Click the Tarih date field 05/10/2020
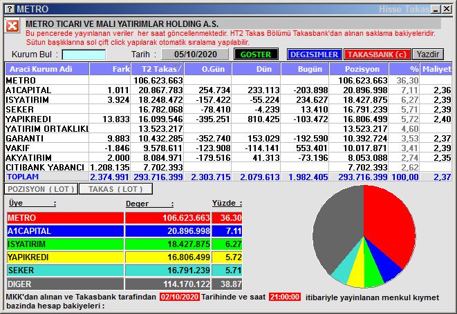 tap(195, 55)
